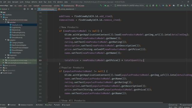Open the Analyze menu
Viewport: 192px width, 108px height.
(x=27, y=2)
